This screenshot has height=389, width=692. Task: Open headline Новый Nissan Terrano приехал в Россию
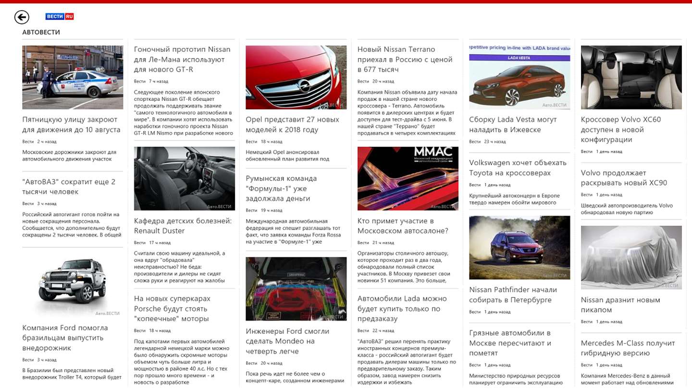tap(405, 60)
